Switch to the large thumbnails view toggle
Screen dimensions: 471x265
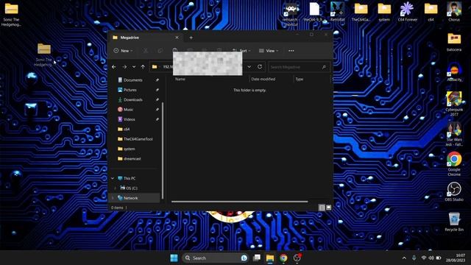[x=329, y=208]
